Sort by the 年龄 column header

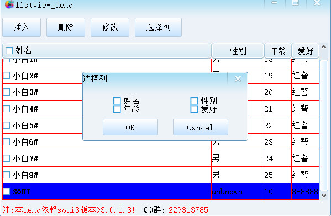pos(278,51)
